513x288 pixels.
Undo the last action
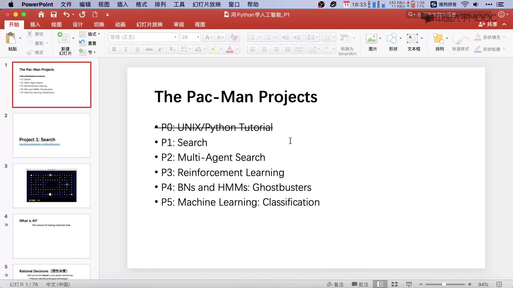(x=66, y=14)
